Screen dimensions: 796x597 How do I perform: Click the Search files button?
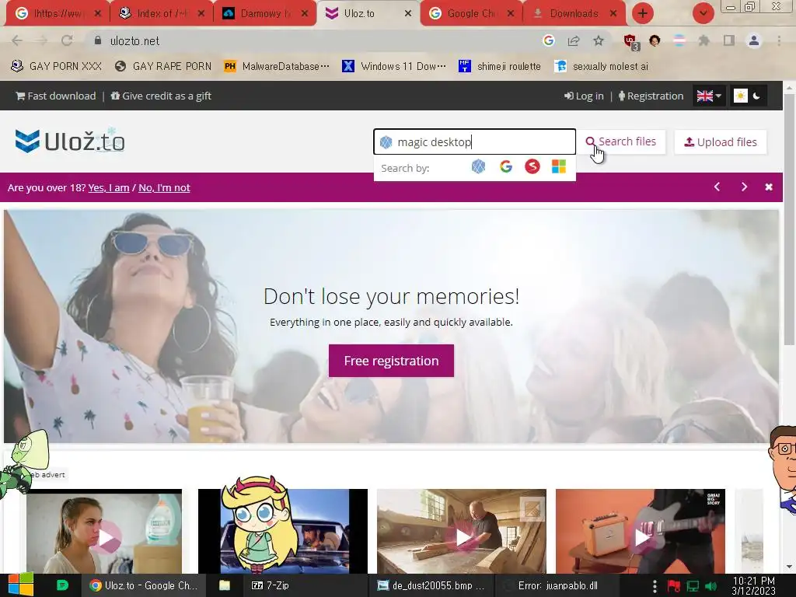pyautogui.click(x=620, y=141)
